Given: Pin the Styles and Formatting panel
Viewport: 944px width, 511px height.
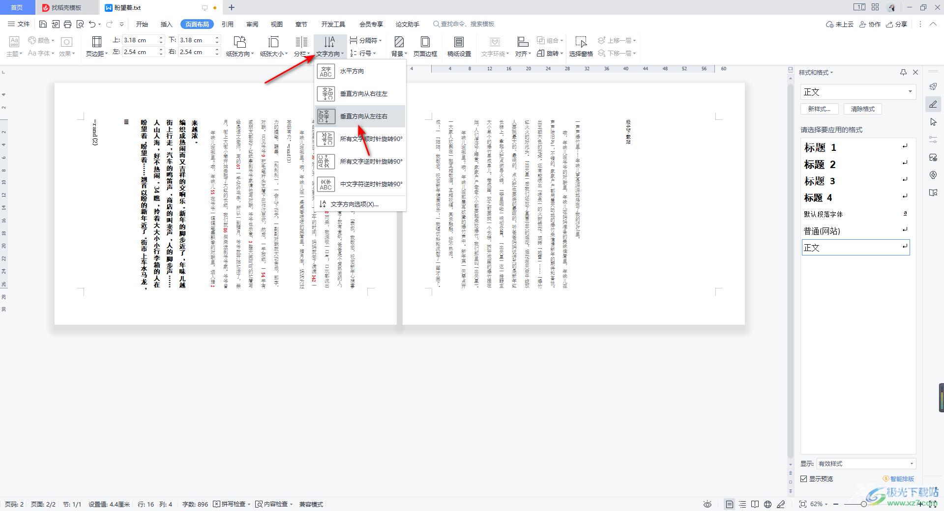Looking at the screenshot, I should [903, 72].
